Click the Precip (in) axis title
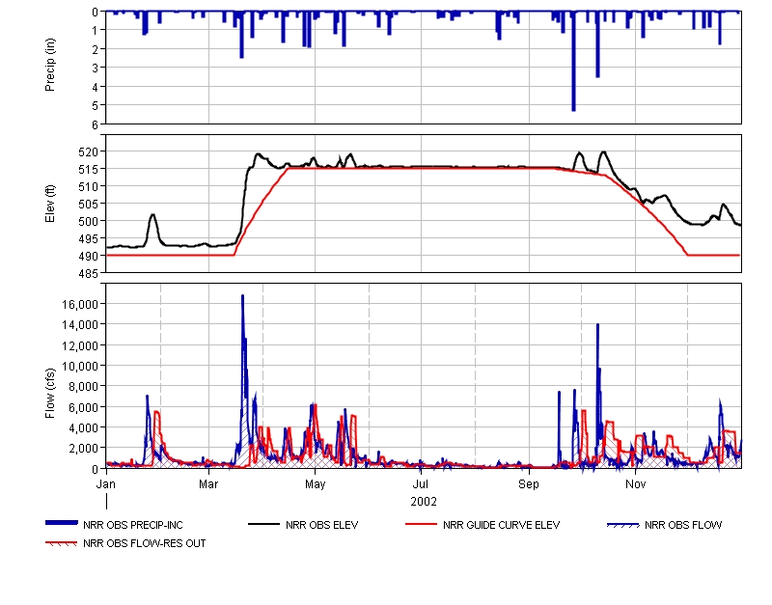Image resolution: width=772 pixels, height=605 pixels. coord(50,65)
